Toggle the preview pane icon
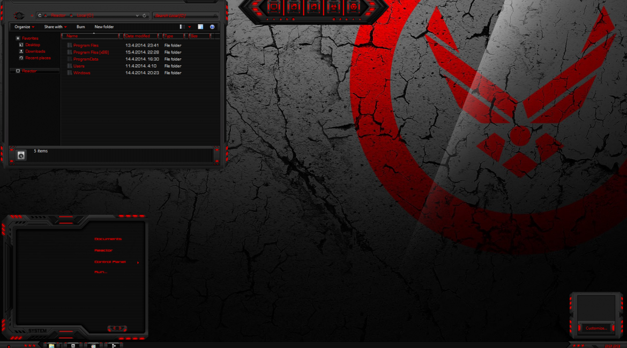This screenshot has height=348, width=627. click(200, 27)
